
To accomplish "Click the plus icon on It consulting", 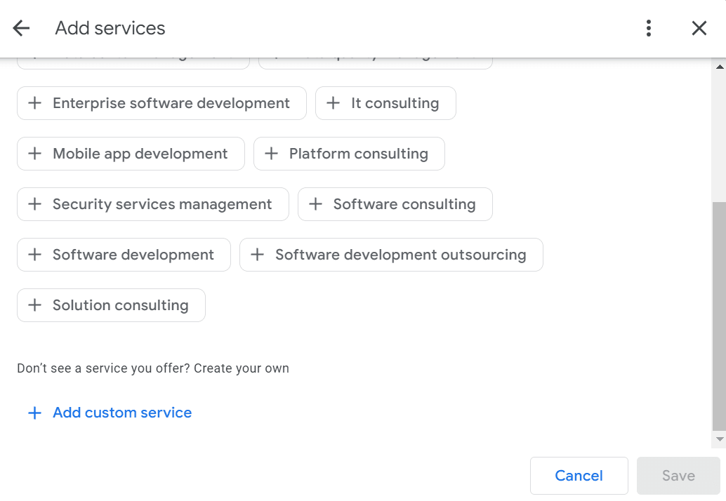I will [x=334, y=103].
